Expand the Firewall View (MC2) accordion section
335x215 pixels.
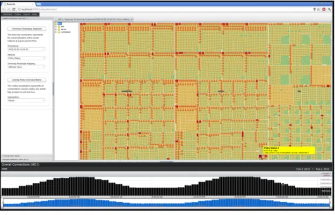[x=27, y=156]
